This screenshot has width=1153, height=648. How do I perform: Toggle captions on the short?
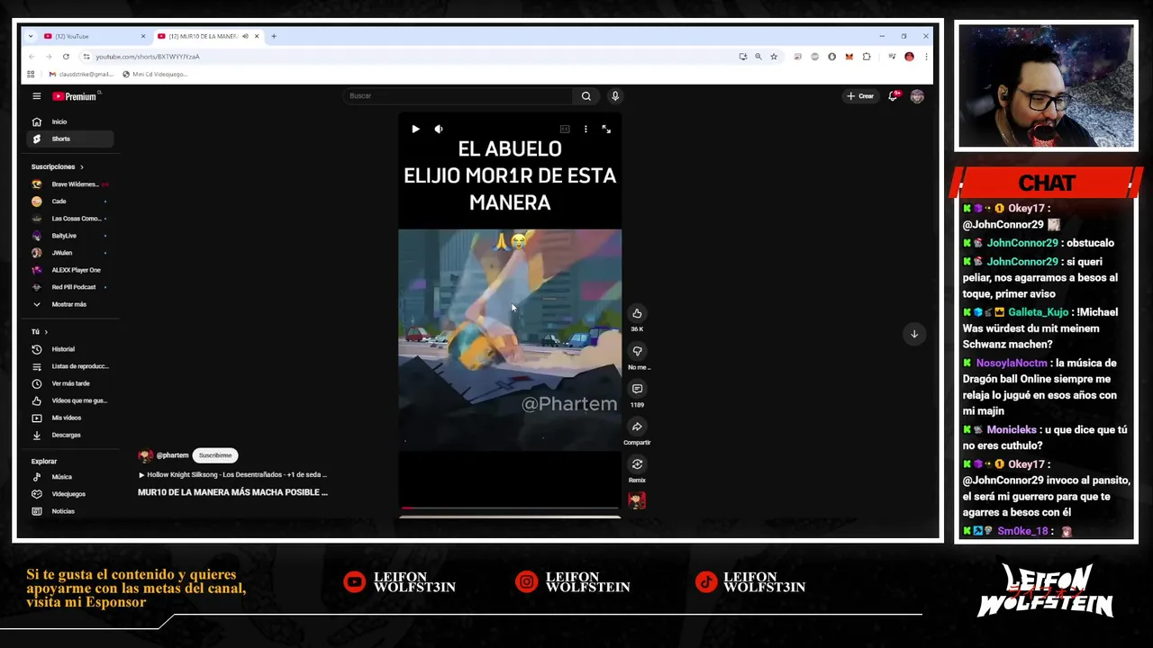coord(565,129)
